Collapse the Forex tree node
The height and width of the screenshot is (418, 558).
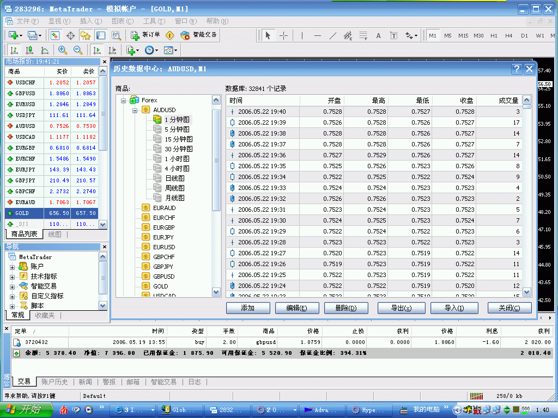123,101
